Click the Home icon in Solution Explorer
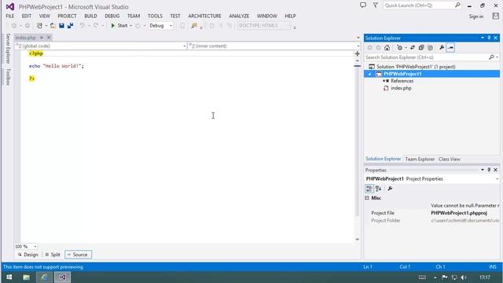The image size is (503, 283). [387, 47]
